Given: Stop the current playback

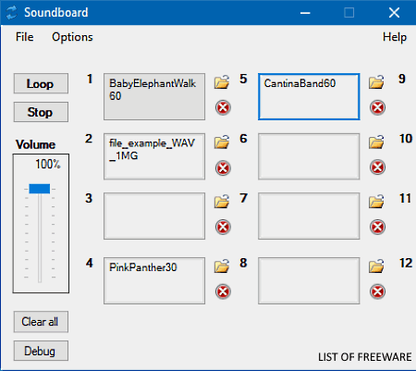Looking at the screenshot, I should click(41, 112).
